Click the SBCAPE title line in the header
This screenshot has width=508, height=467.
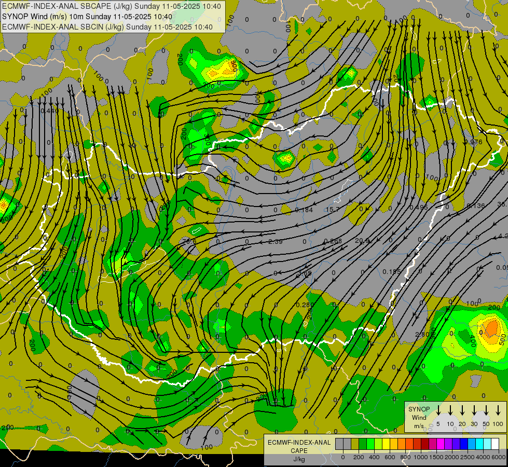point(112,6)
